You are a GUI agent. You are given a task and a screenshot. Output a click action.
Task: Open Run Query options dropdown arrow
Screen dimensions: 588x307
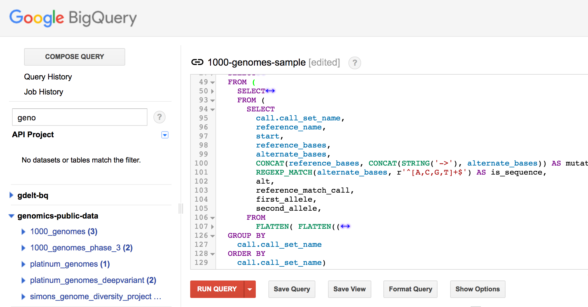250,289
